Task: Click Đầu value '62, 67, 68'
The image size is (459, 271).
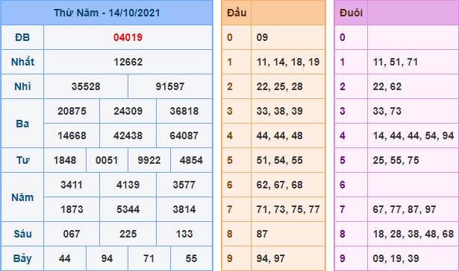Action: [279, 185]
